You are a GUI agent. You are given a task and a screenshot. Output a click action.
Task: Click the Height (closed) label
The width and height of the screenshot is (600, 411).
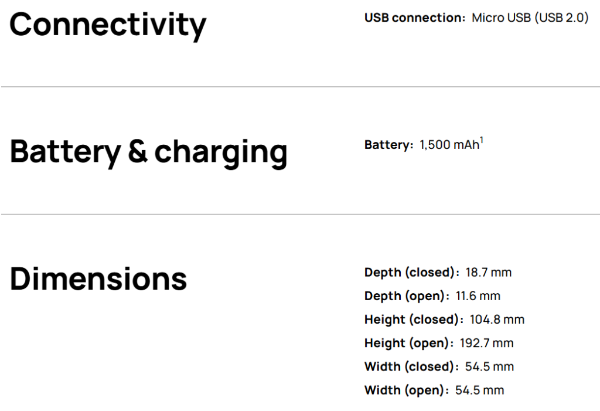411,320
